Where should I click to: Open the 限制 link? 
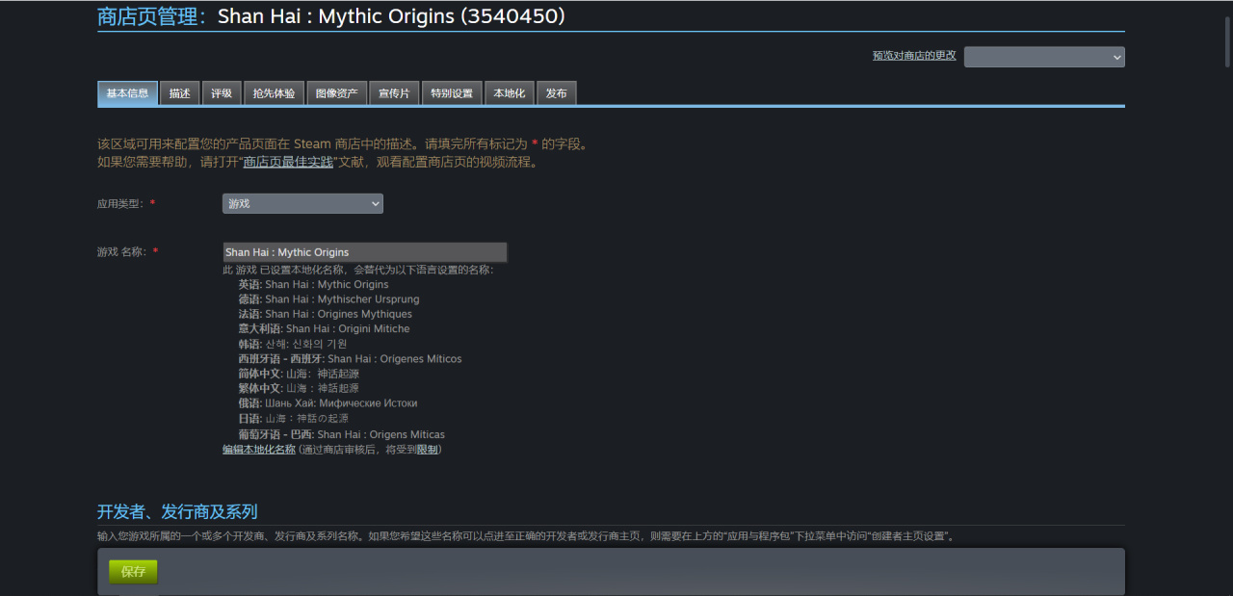click(x=427, y=450)
